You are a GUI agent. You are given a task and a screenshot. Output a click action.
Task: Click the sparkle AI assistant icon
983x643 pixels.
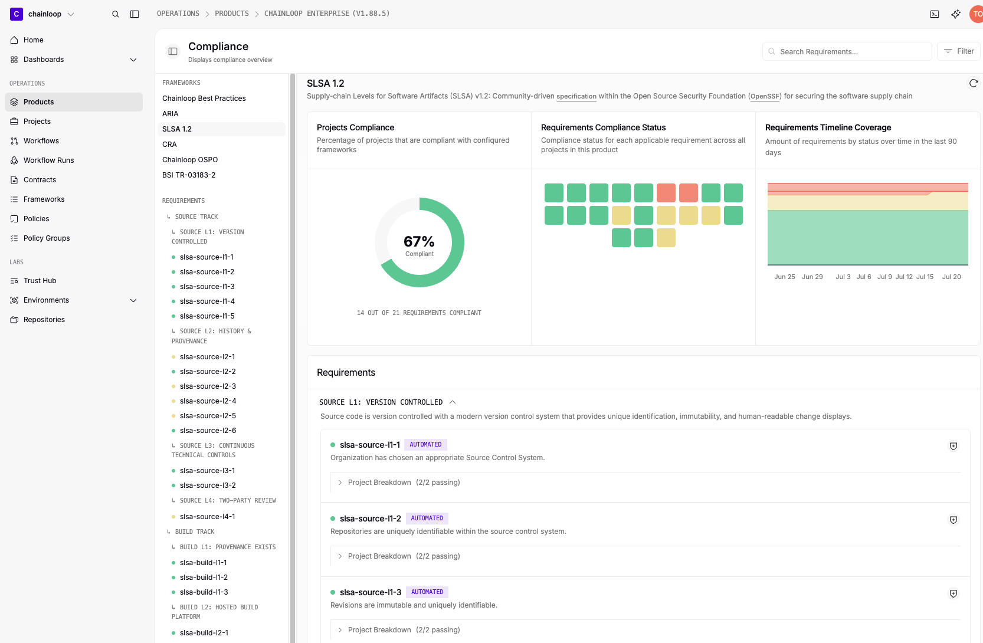956,14
